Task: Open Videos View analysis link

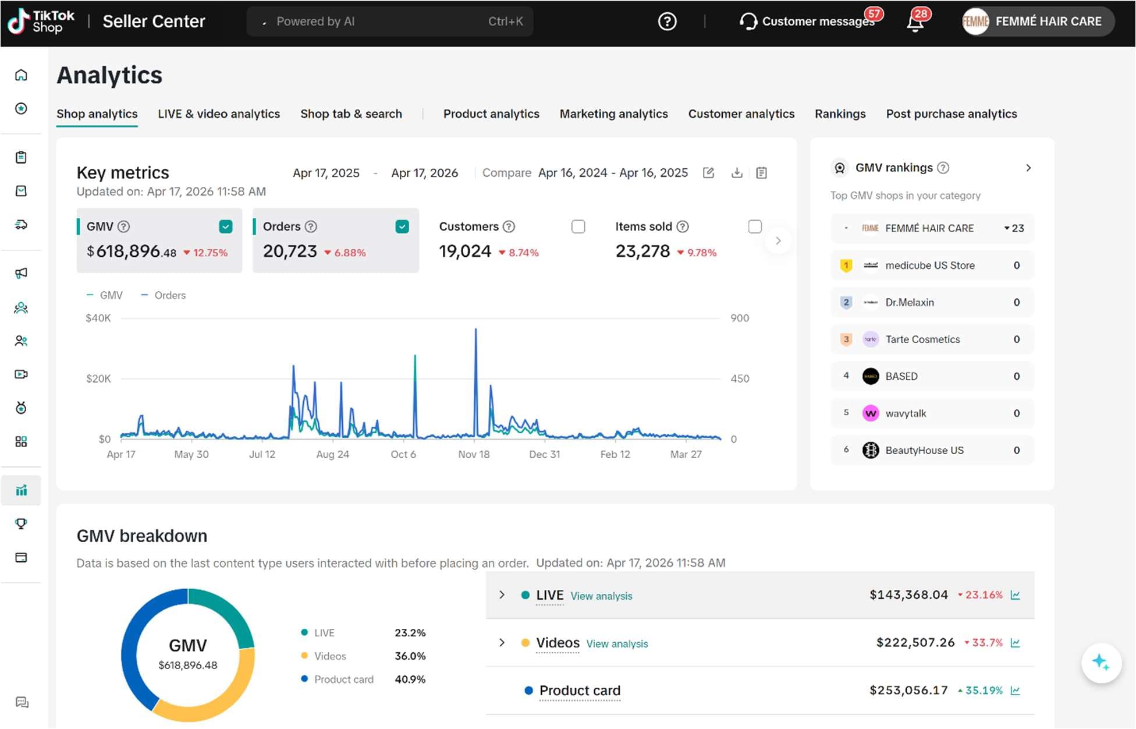Action: pos(617,644)
